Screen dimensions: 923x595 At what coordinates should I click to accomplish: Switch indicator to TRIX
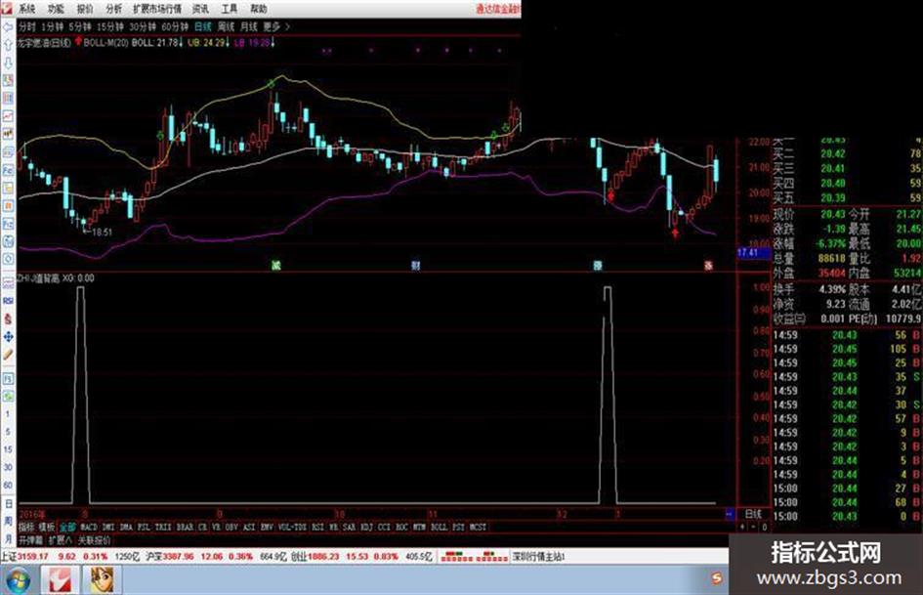163,527
